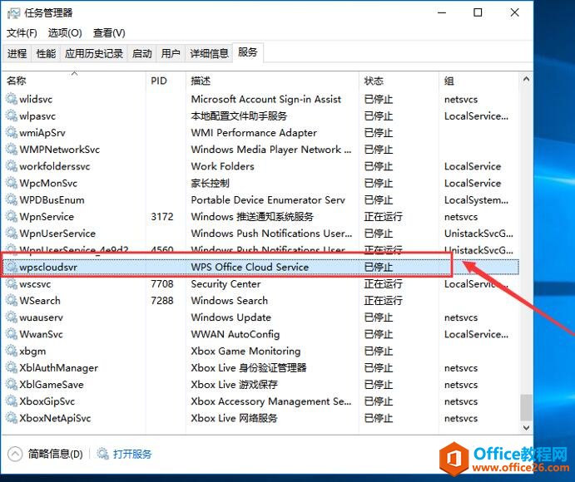Screen dimensions: 575x482
Task: Click the gear icon beside xbgm
Action: click(x=12, y=351)
